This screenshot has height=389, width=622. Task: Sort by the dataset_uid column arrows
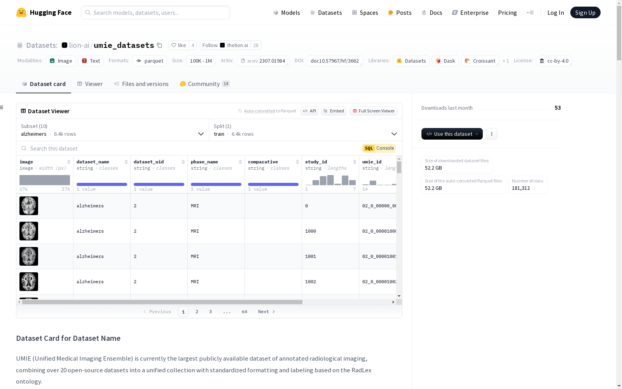click(183, 162)
